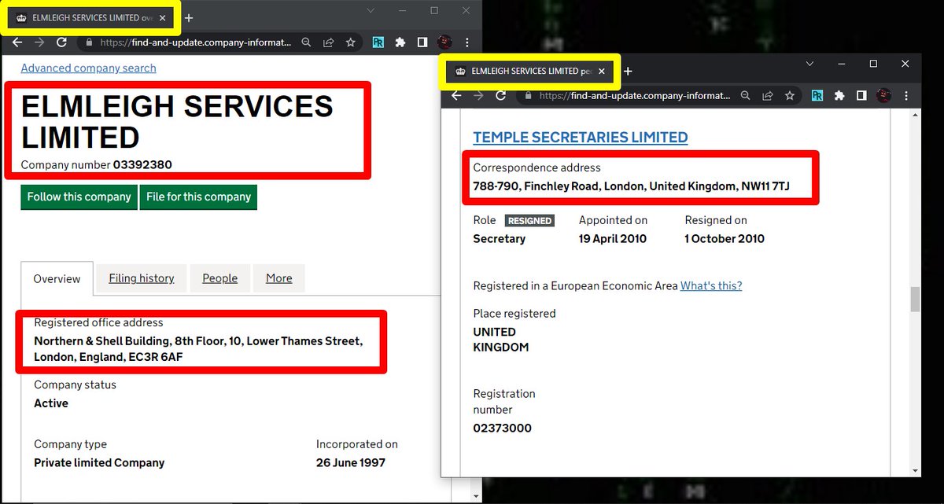Go back in the left Chrome window
Viewport: 944px width, 504px height.
click(x=17, y=42)
